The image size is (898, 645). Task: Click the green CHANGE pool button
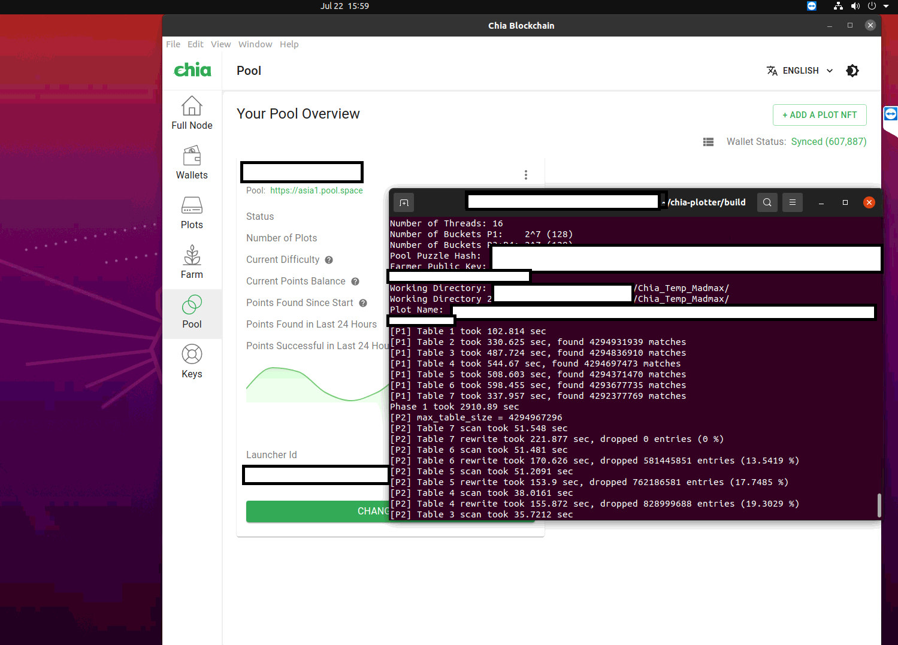pos(318,511)
